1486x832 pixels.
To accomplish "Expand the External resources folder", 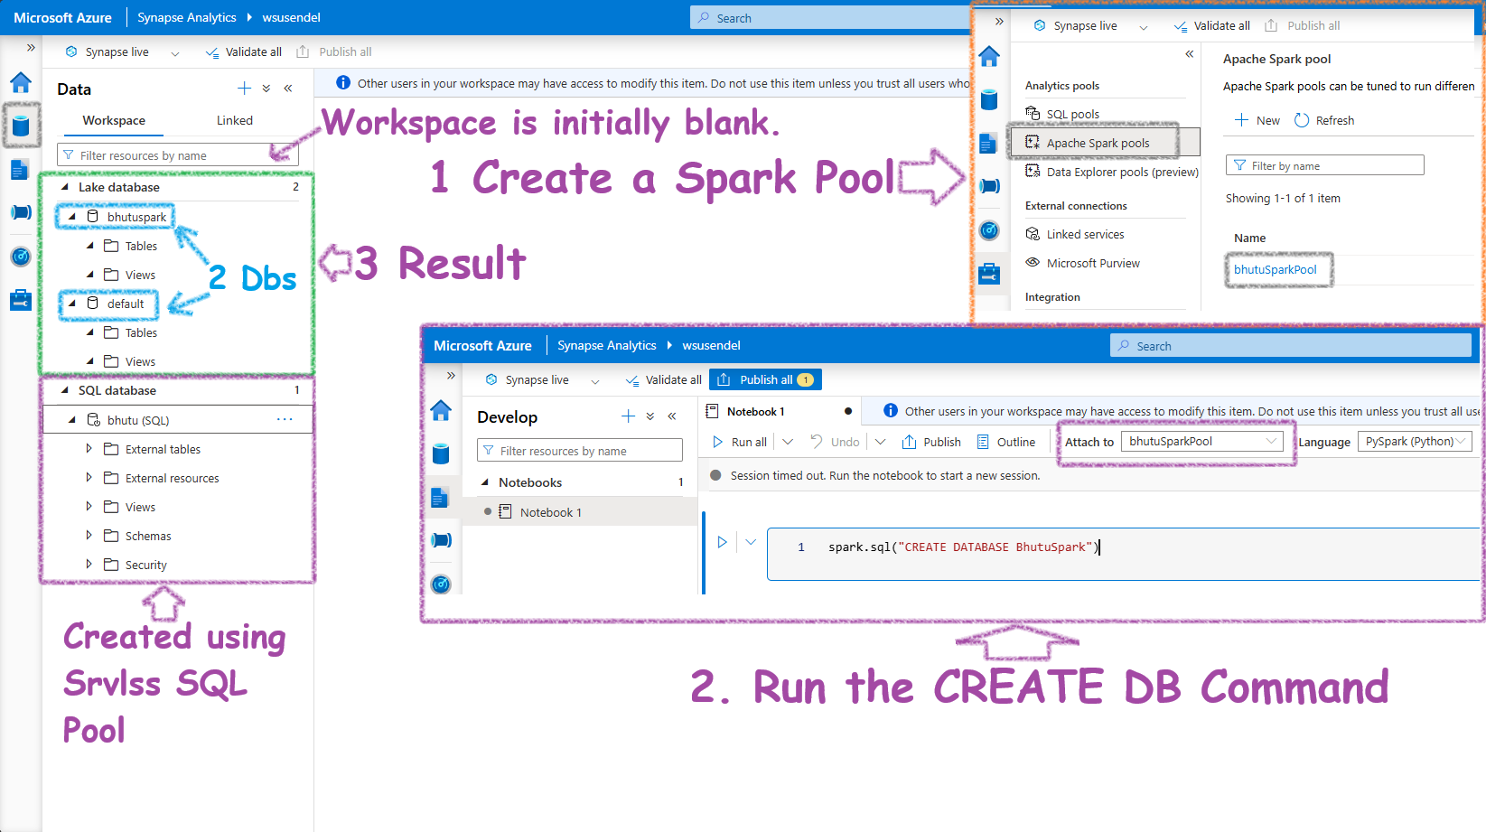I will (x=89, y=478).
